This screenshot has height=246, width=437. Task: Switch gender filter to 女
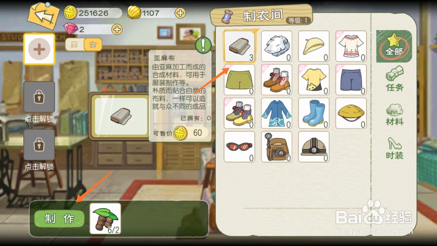pos(93,45)
